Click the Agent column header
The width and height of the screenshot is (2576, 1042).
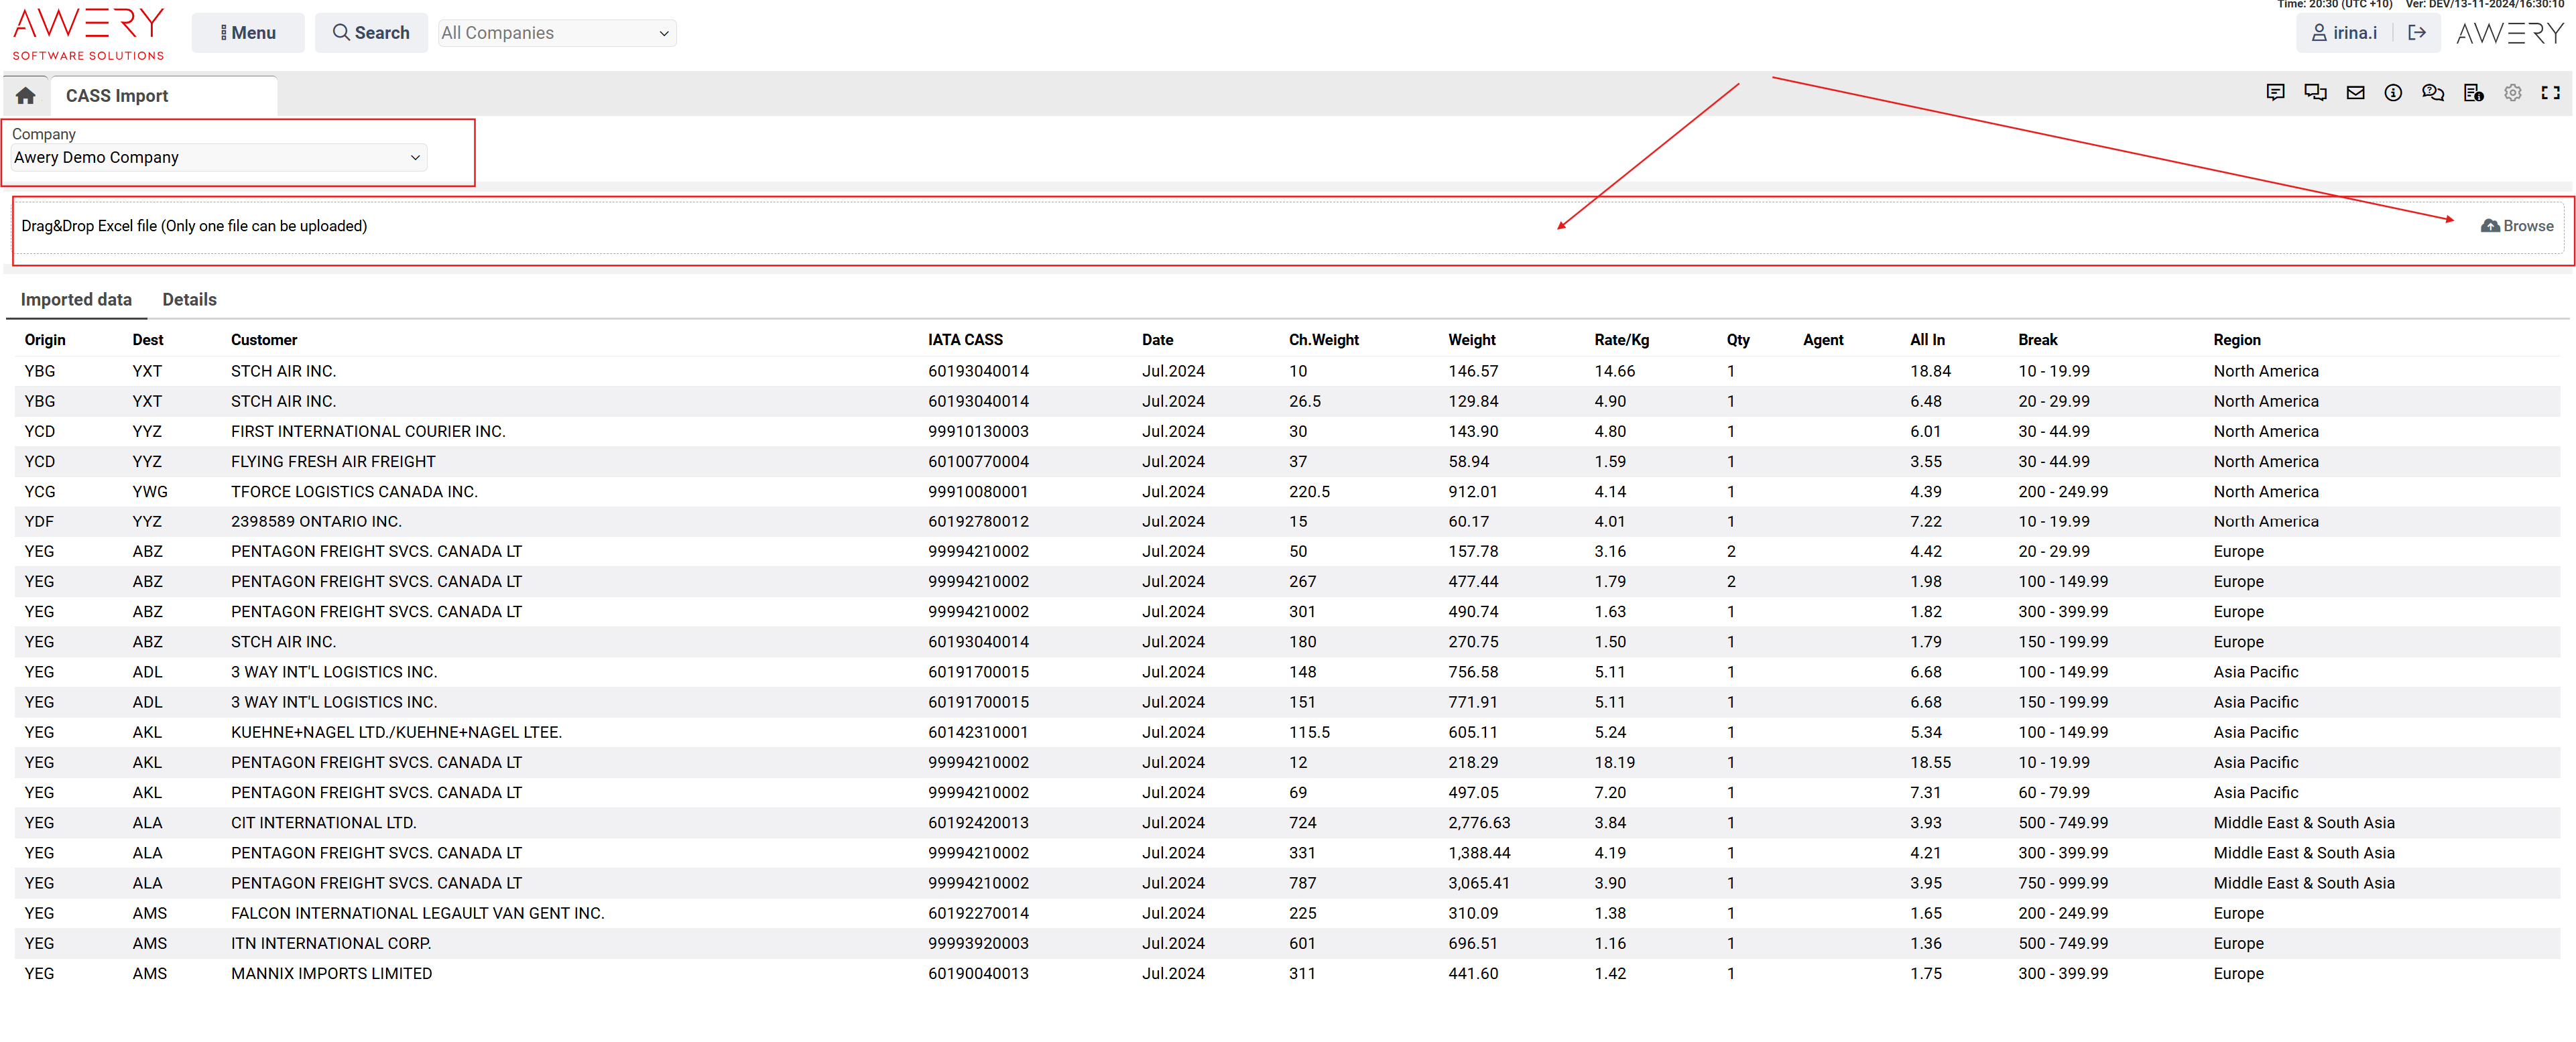(x=1823, y=340)
